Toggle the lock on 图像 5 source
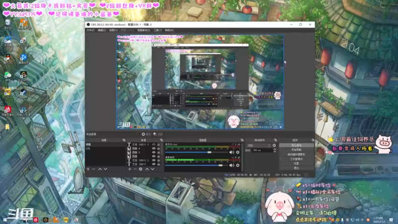 [158, 152]
